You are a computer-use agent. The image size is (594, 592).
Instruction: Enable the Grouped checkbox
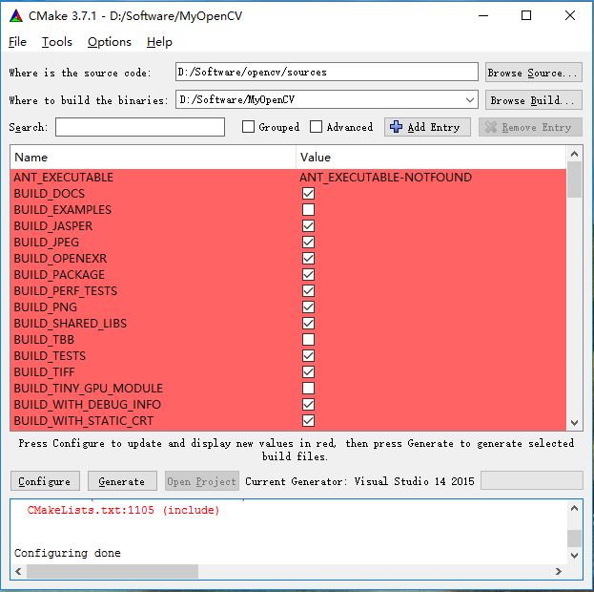[x=248, y=127]
